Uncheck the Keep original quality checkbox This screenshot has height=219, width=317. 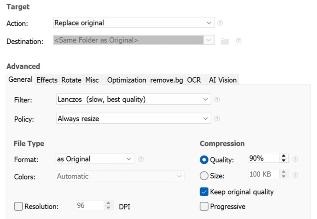tap(204, 192)
